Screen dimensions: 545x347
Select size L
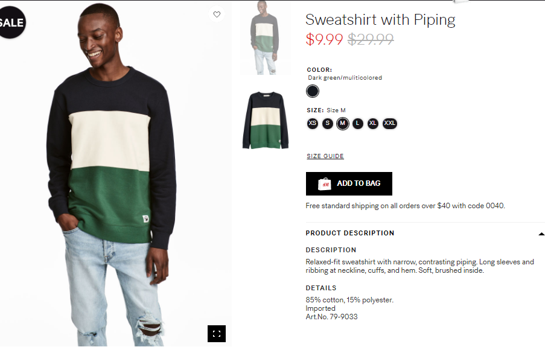[358, 124]
